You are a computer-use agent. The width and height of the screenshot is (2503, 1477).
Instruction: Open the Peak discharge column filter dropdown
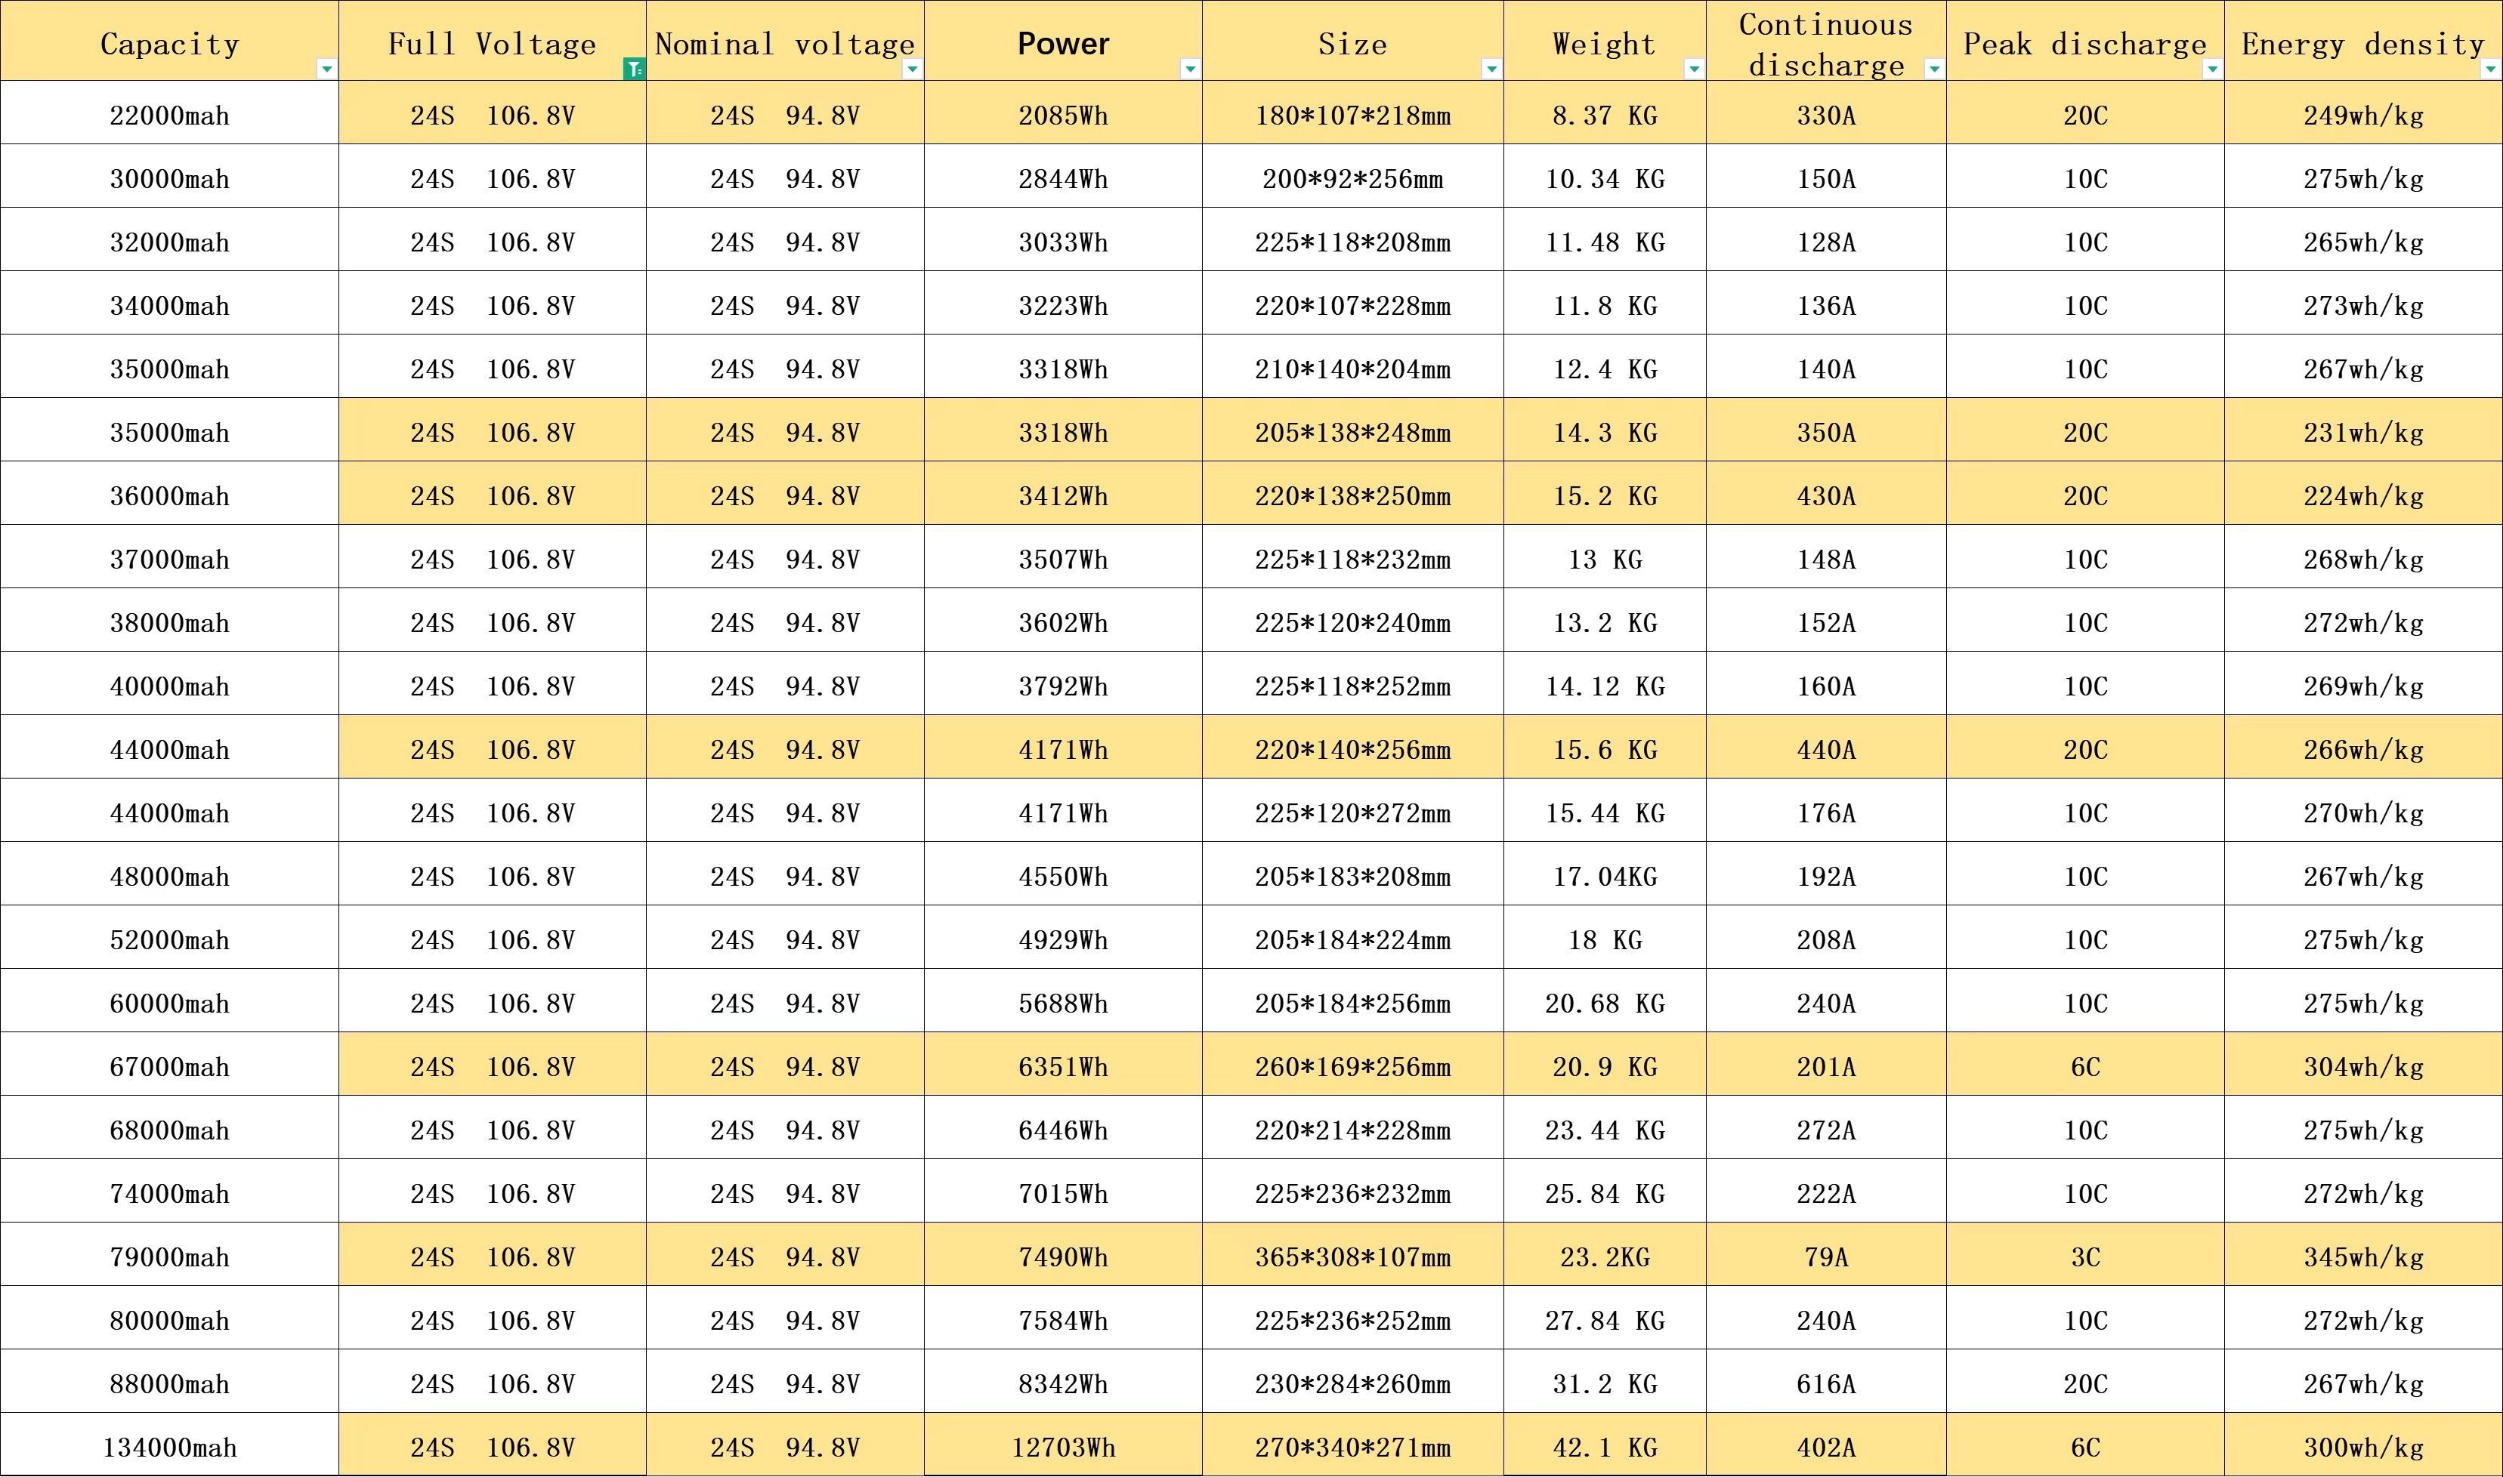click(x=2212, y=69)
